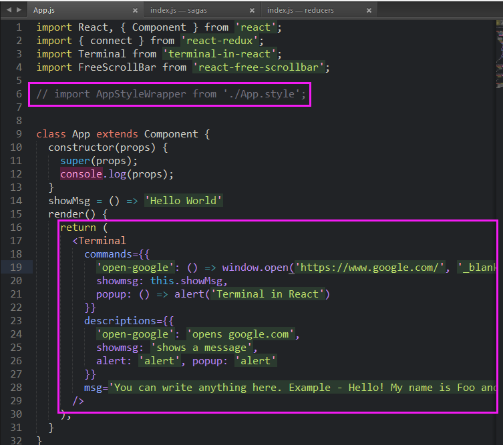This screenshot has width=503, height=445.
Task: Click the console.log(props) statement
Action: 117,174
